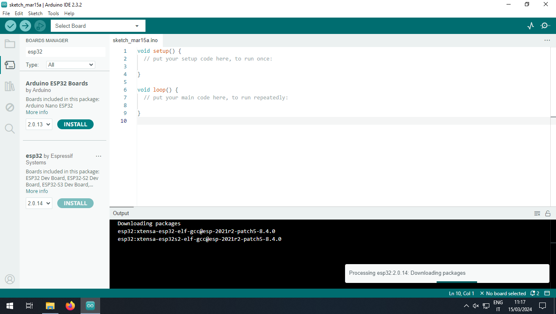
Task: Open the Sketch menu
Action: (x=35, y=13)
